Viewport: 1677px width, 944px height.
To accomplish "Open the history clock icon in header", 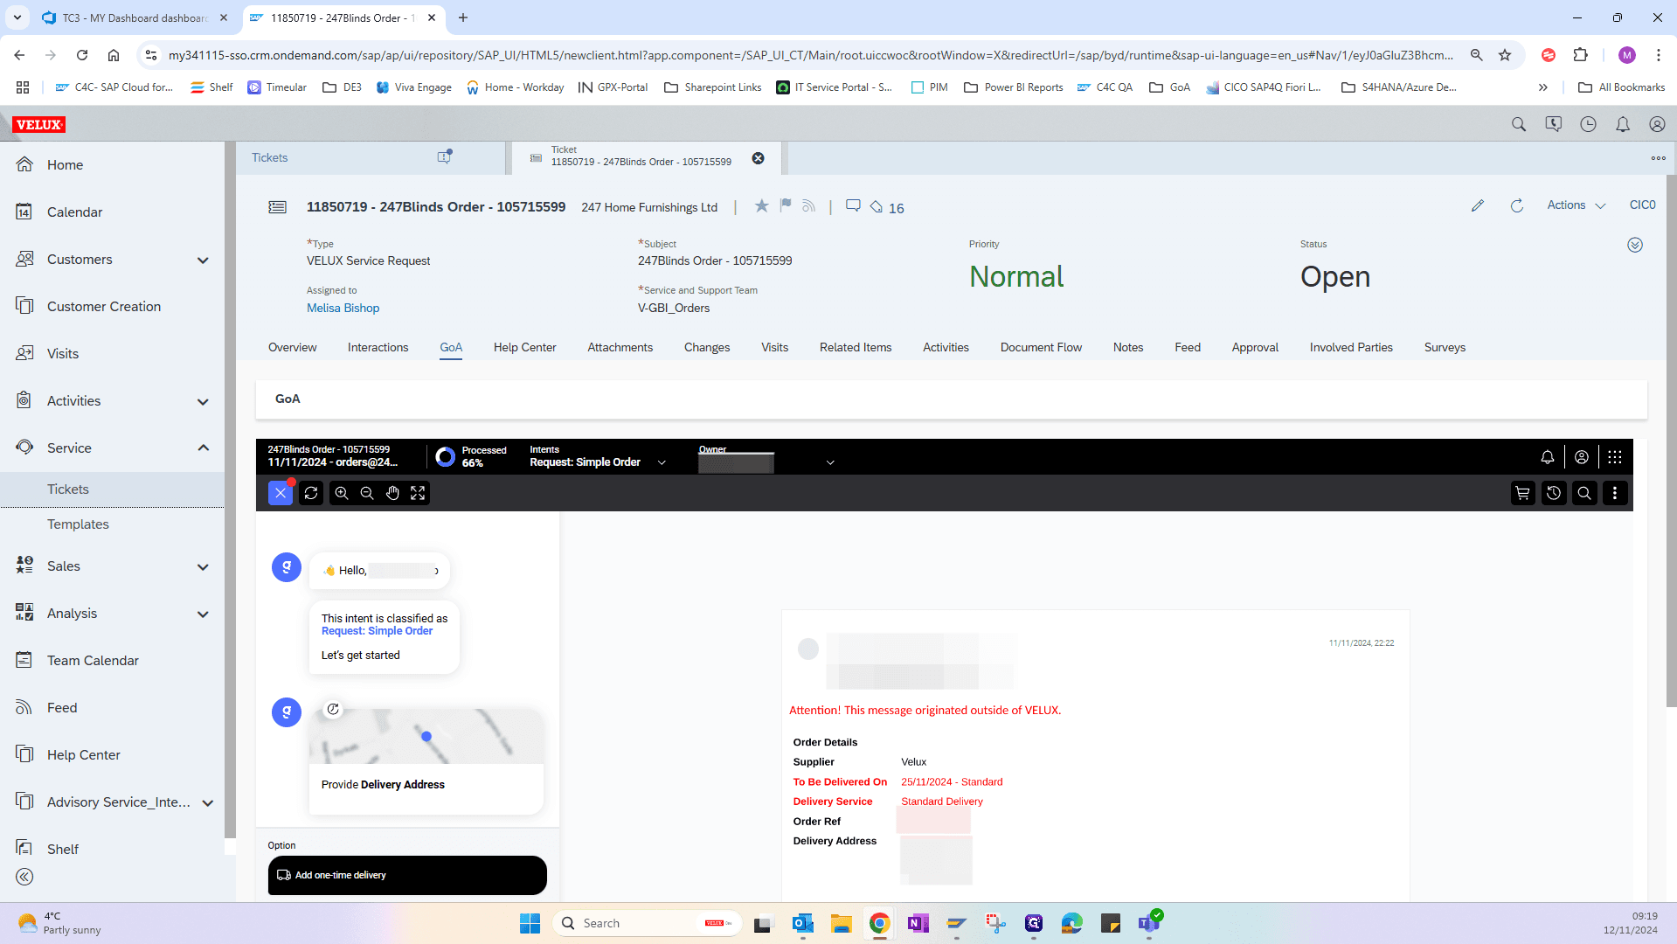I will click(1588, 125).
